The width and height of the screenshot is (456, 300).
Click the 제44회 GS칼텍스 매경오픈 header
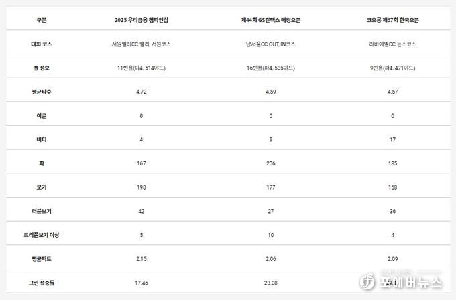(x=271, y=20)
